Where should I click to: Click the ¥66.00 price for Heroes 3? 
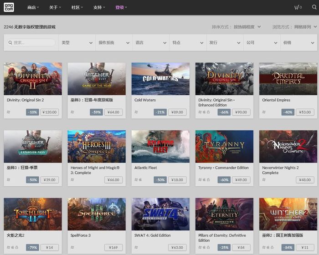pyautogui.click(x=113, y=180)
